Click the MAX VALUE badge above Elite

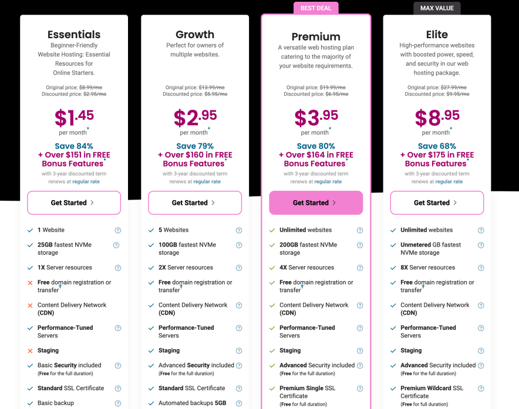437,8
